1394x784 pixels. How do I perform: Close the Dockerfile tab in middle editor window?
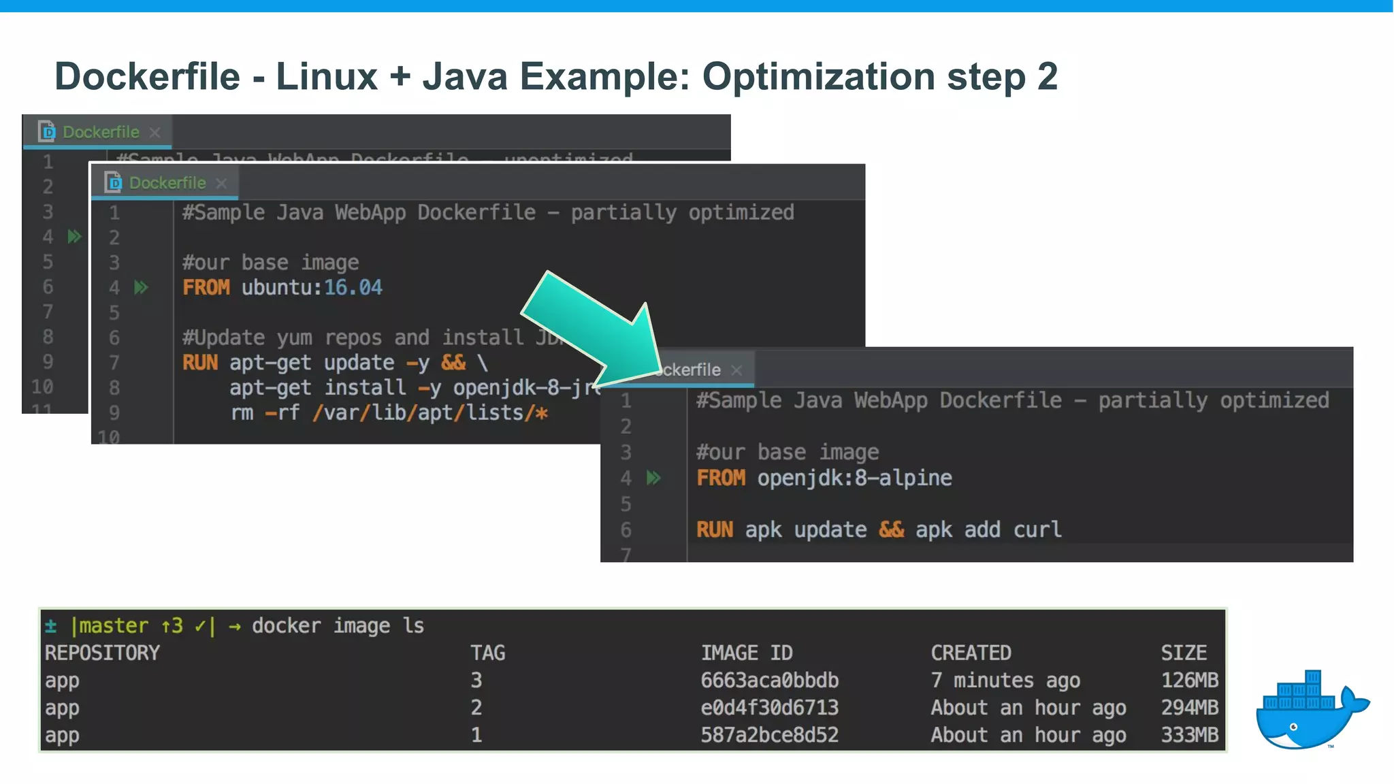click(221, 183)
